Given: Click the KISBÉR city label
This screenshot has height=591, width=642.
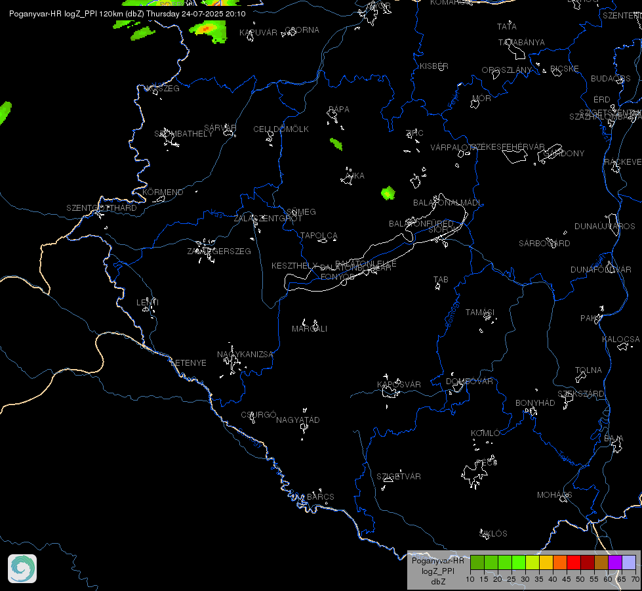Looking at the screenshot, I should tap(434, 66).
